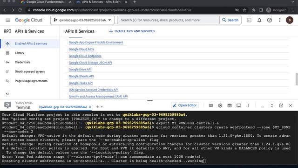The width and height of the screenshot is (298, 168).
Task: Open Google Tasks API link
Action: pyautogui.click(x=81, y=83)
